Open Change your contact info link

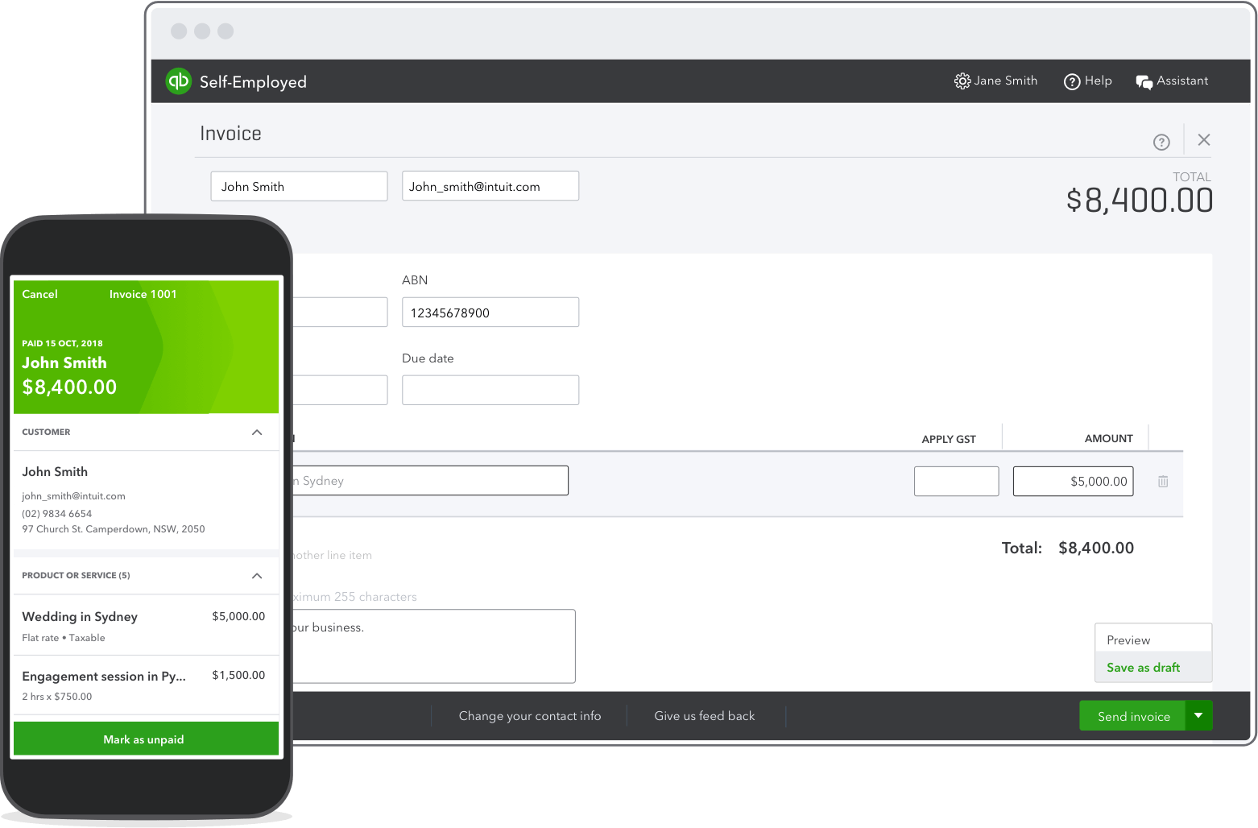[530, 716]
